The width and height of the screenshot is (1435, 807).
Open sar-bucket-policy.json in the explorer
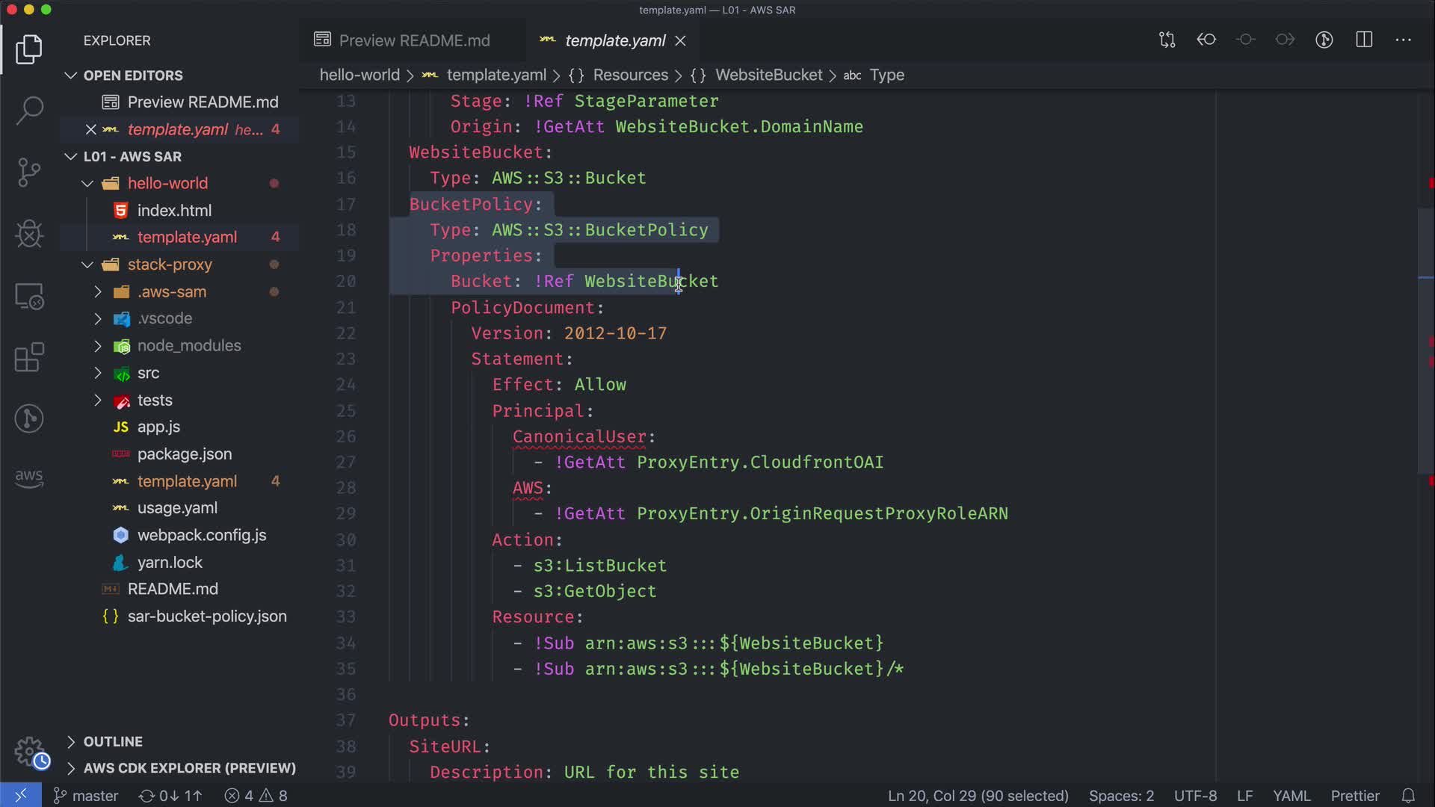206,616
